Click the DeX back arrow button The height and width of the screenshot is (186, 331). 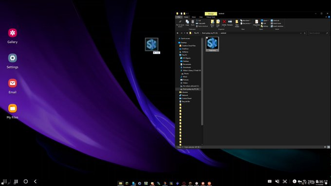(x=35, y=181)
